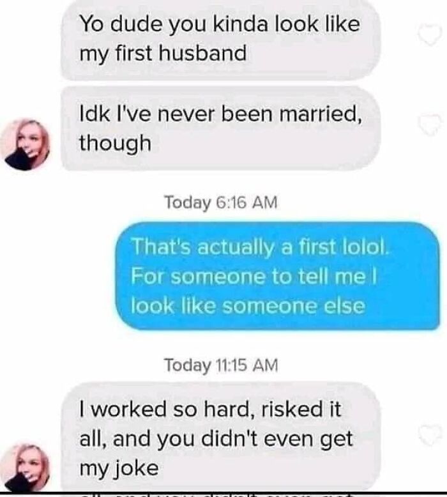Tap the partially hidden bubble at bottom edge

tap(220, 494)
